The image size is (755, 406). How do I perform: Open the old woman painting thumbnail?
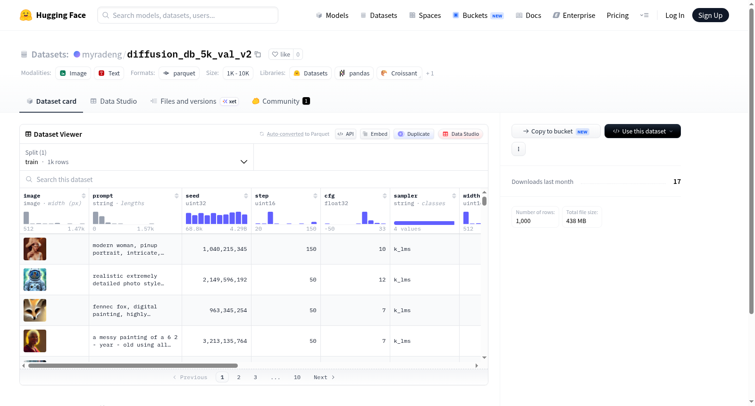[x=35, y=341]
